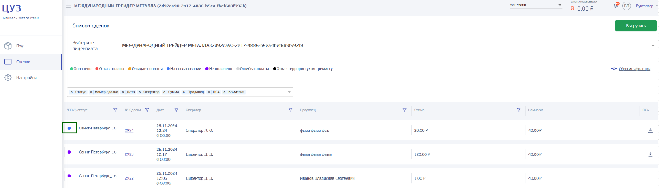Click seller фыва фыва фыв cell

[315, 131]
